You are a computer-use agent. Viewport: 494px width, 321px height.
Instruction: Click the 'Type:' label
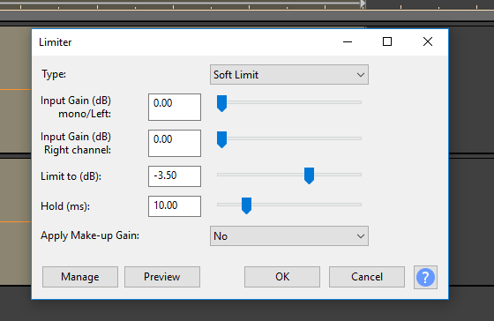tap(54, 74)
